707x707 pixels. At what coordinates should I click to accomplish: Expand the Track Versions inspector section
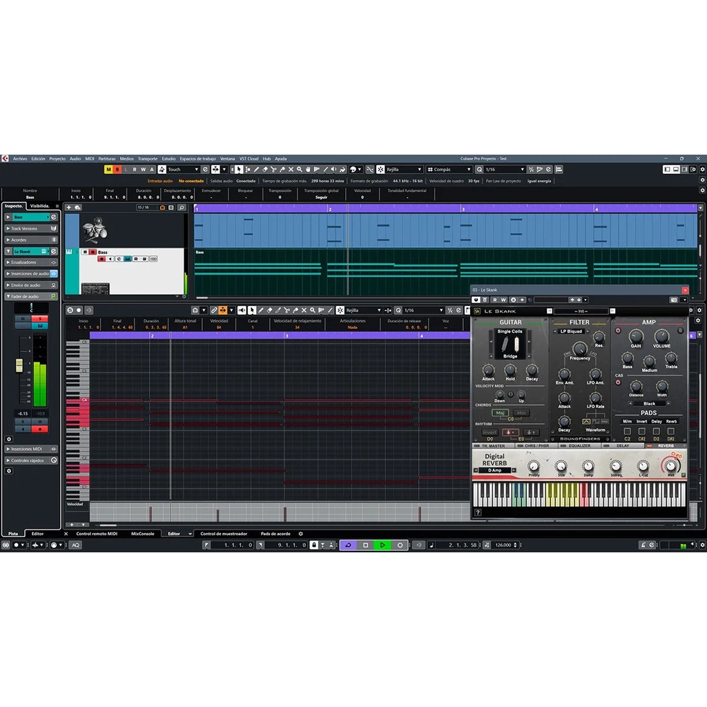(31, 229)
